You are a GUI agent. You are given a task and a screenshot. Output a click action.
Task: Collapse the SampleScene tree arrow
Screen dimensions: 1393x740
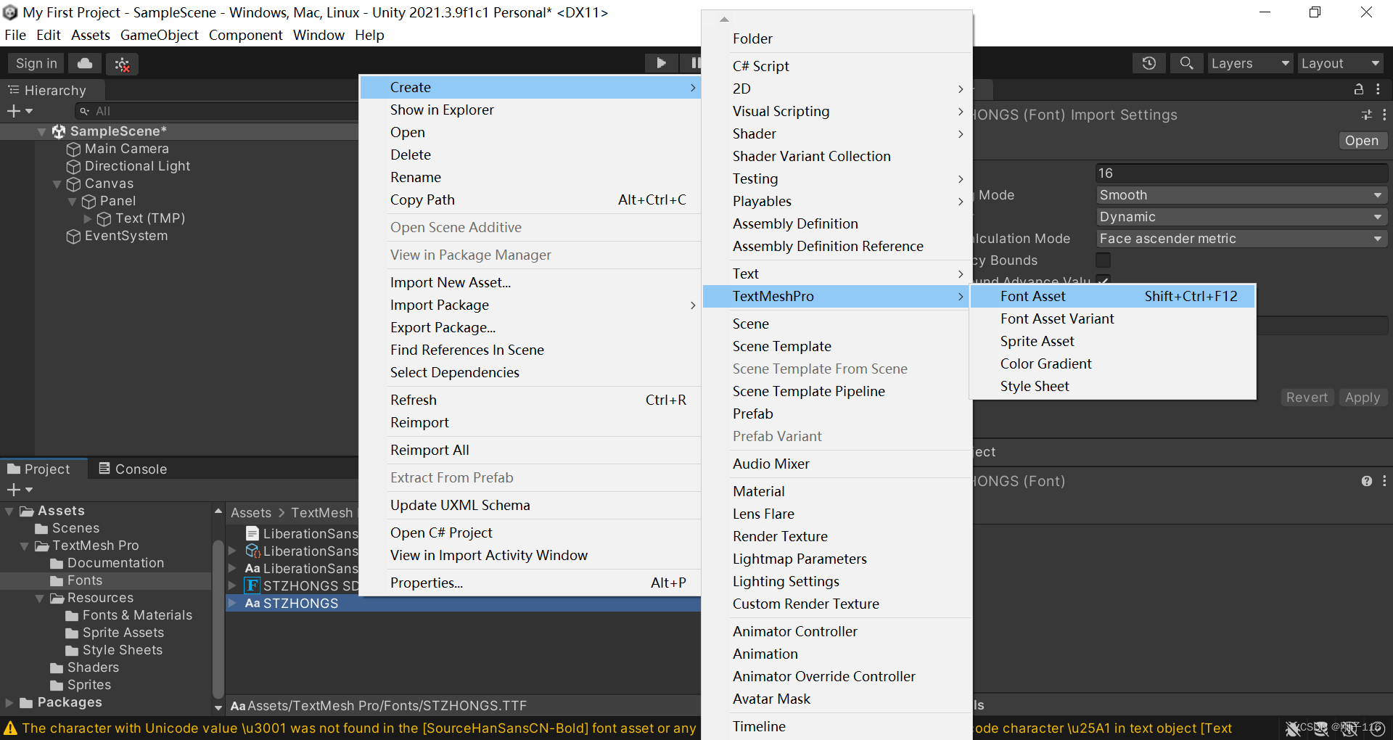coord(42,131)
